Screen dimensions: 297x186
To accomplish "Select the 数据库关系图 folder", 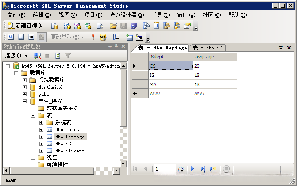I will (x=62, y=108).
